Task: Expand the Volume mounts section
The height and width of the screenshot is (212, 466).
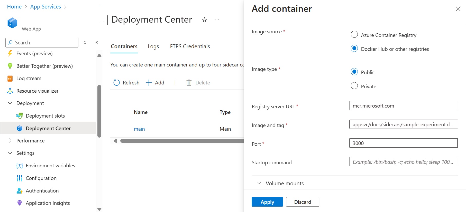Action: coord(259,183)
